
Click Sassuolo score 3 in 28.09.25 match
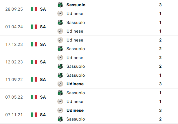tap(160, 5)
